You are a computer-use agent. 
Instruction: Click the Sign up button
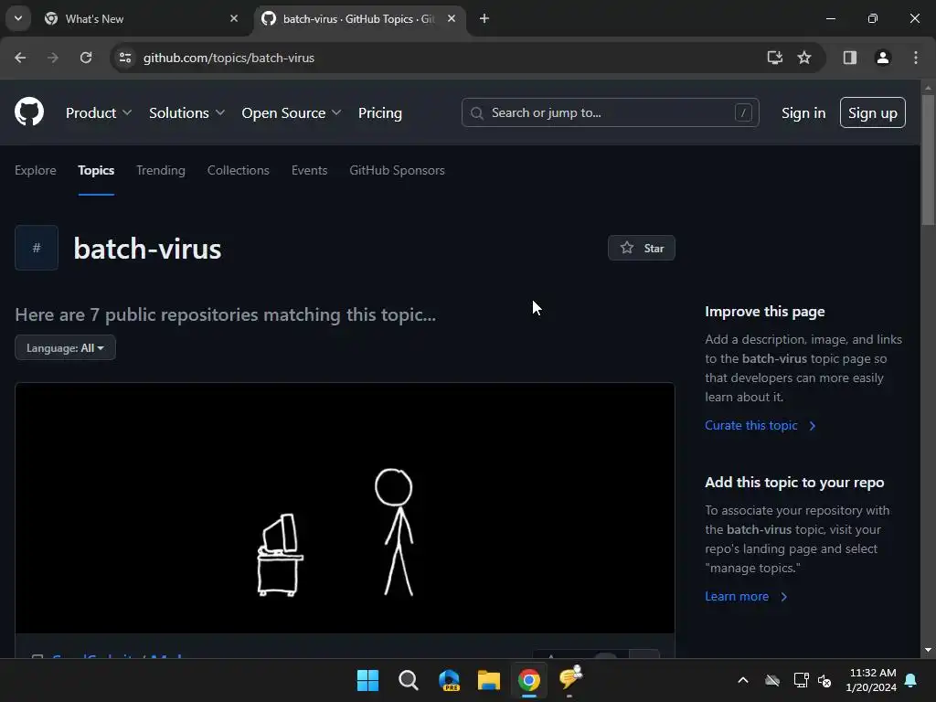click(x=873, y=112)
